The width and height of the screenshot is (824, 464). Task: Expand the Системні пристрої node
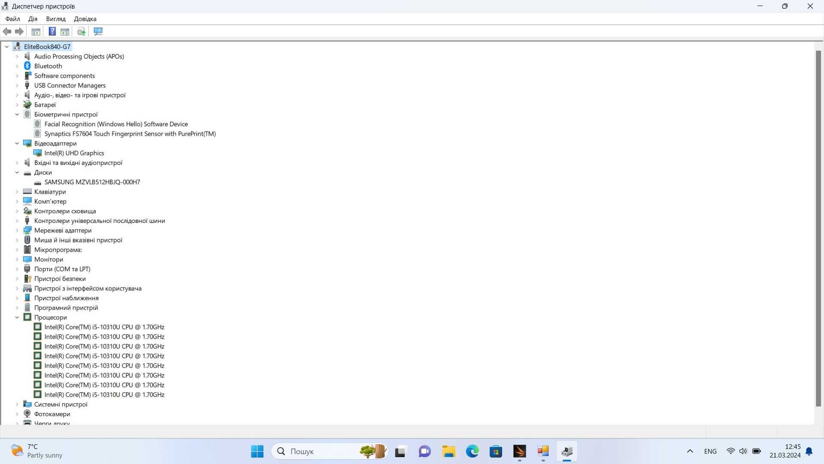click(x=17, y=404)
